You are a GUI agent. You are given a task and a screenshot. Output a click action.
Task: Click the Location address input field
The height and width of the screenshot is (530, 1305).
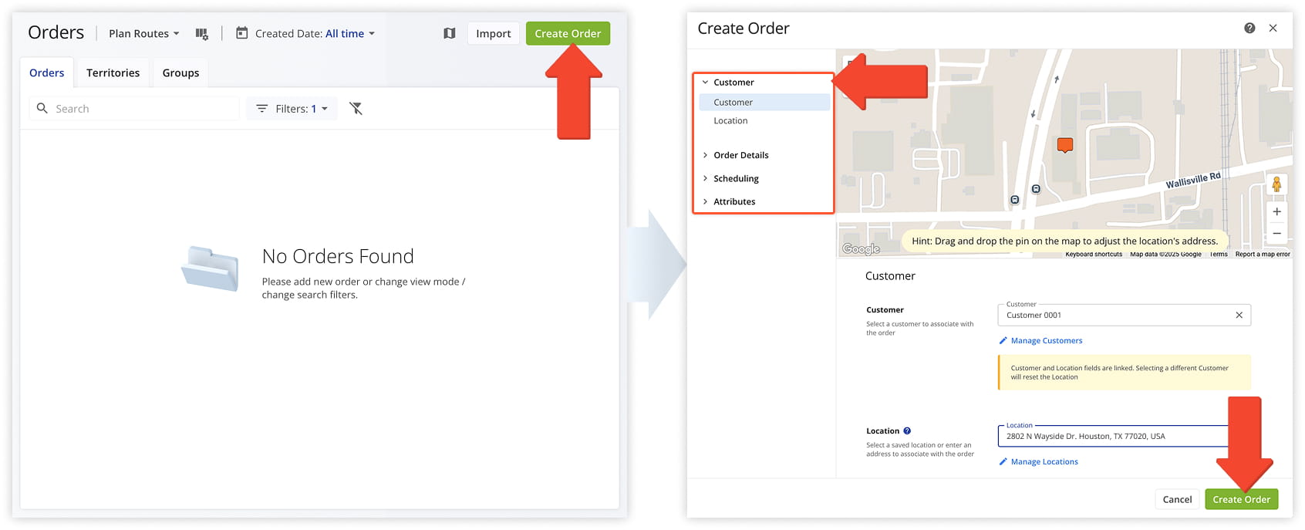tap(1124, 436)
